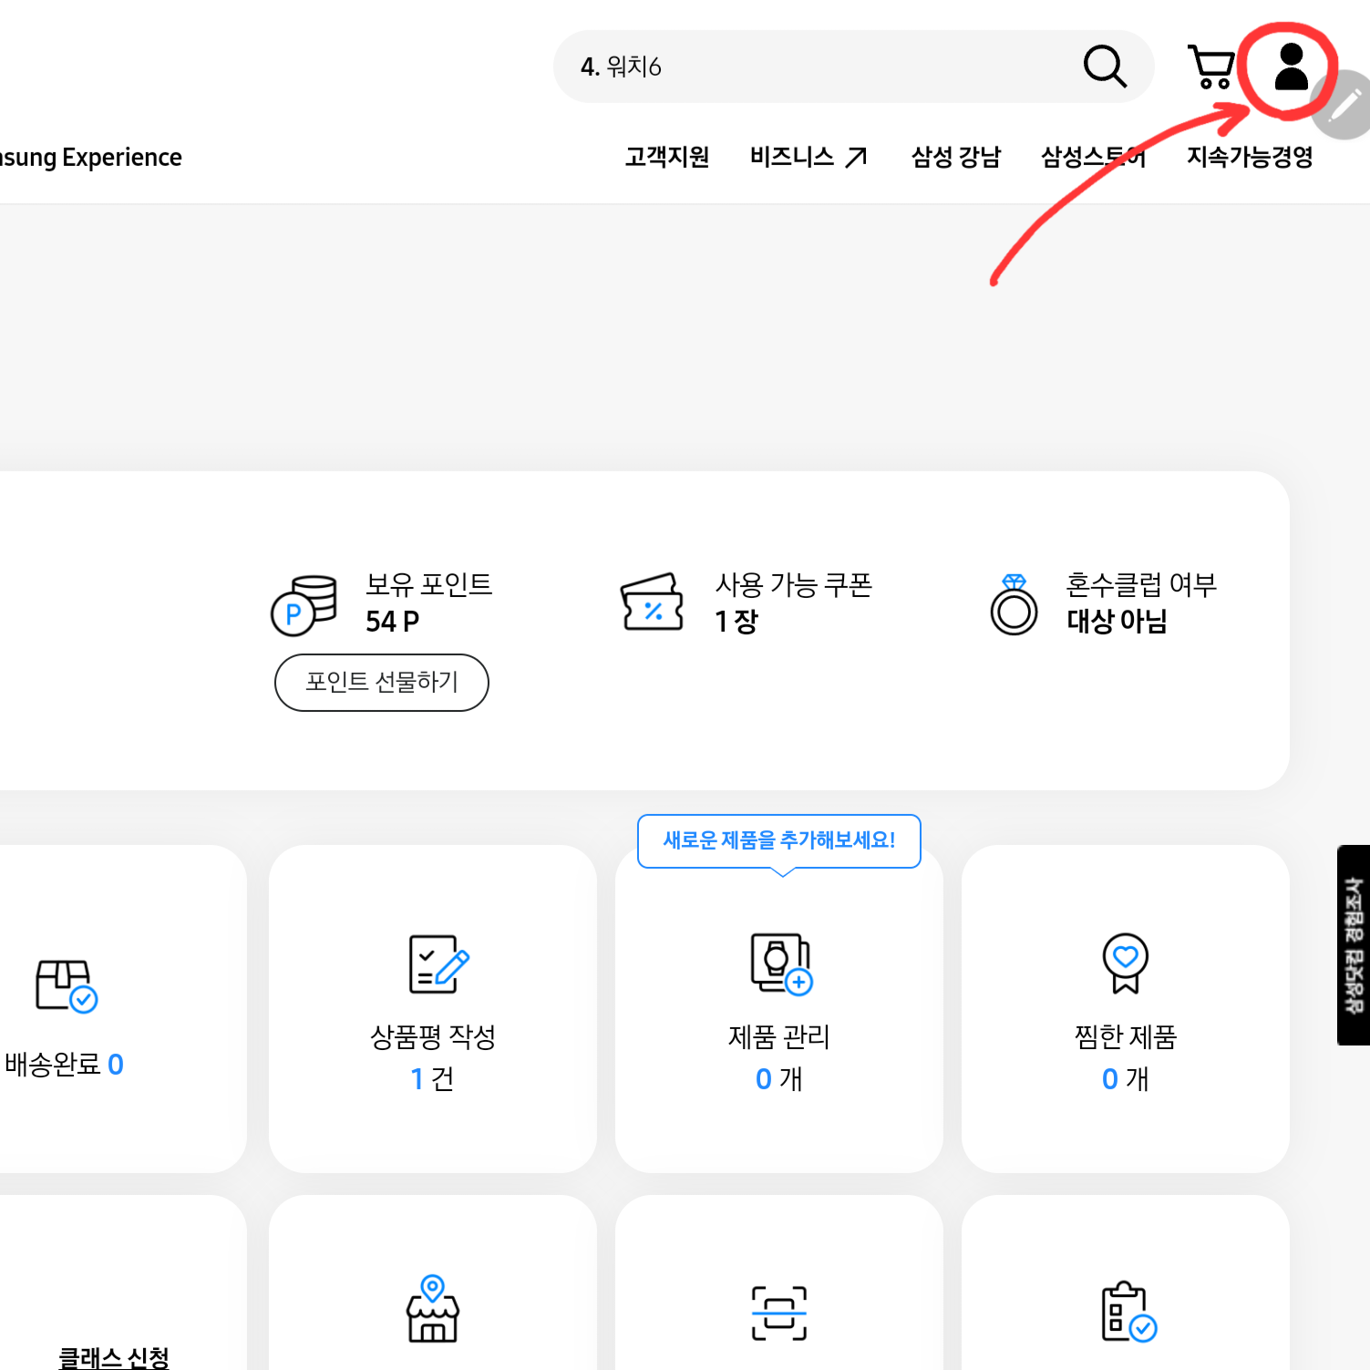
Task: Open 고객지원 menu
Action: (667, 157)
